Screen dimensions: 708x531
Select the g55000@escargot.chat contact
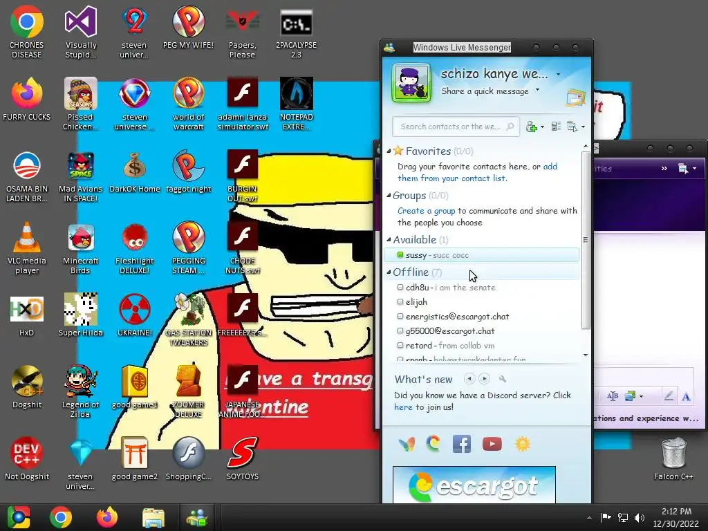tap(481, 331)
